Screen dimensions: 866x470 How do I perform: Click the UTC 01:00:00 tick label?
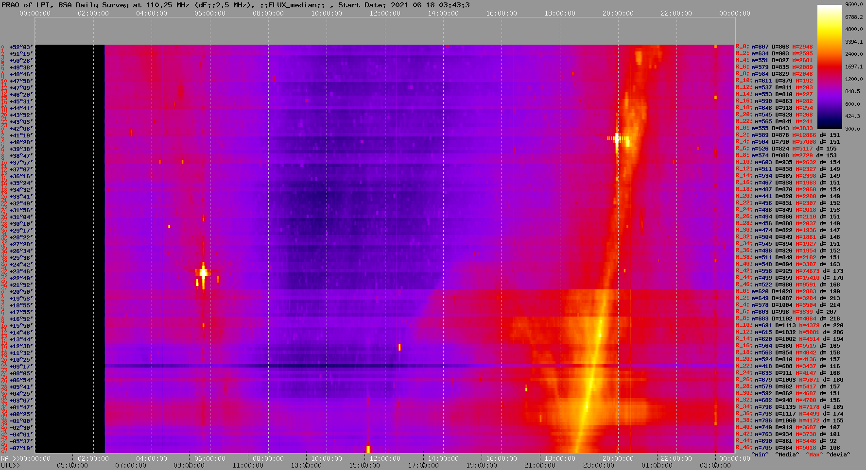click(657, 465)
